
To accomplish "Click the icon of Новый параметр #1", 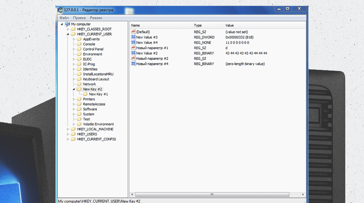I will coord(133,48).
